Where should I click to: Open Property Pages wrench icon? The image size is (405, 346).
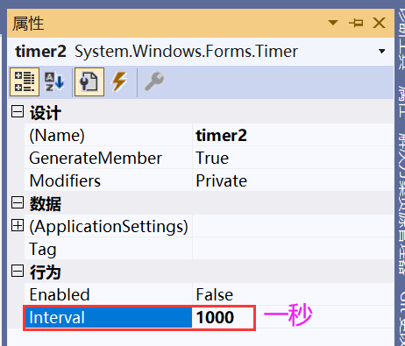tap(154, 82)
